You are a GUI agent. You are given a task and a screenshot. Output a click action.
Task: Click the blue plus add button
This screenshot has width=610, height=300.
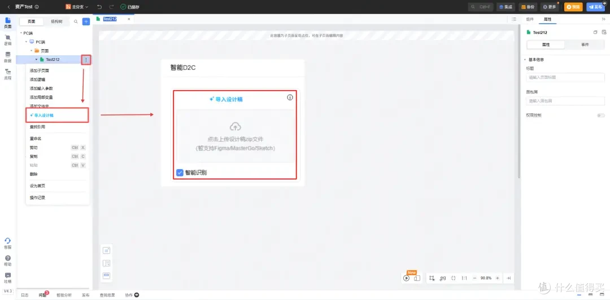click(86, 22)
